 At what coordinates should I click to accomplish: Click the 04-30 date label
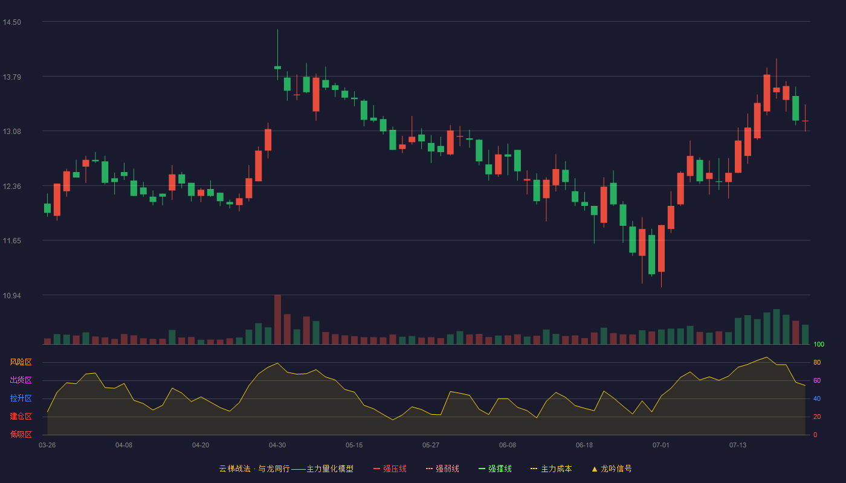click(277, 445)
